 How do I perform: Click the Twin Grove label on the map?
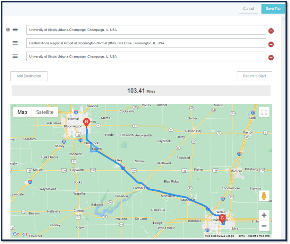click(53, 123)
